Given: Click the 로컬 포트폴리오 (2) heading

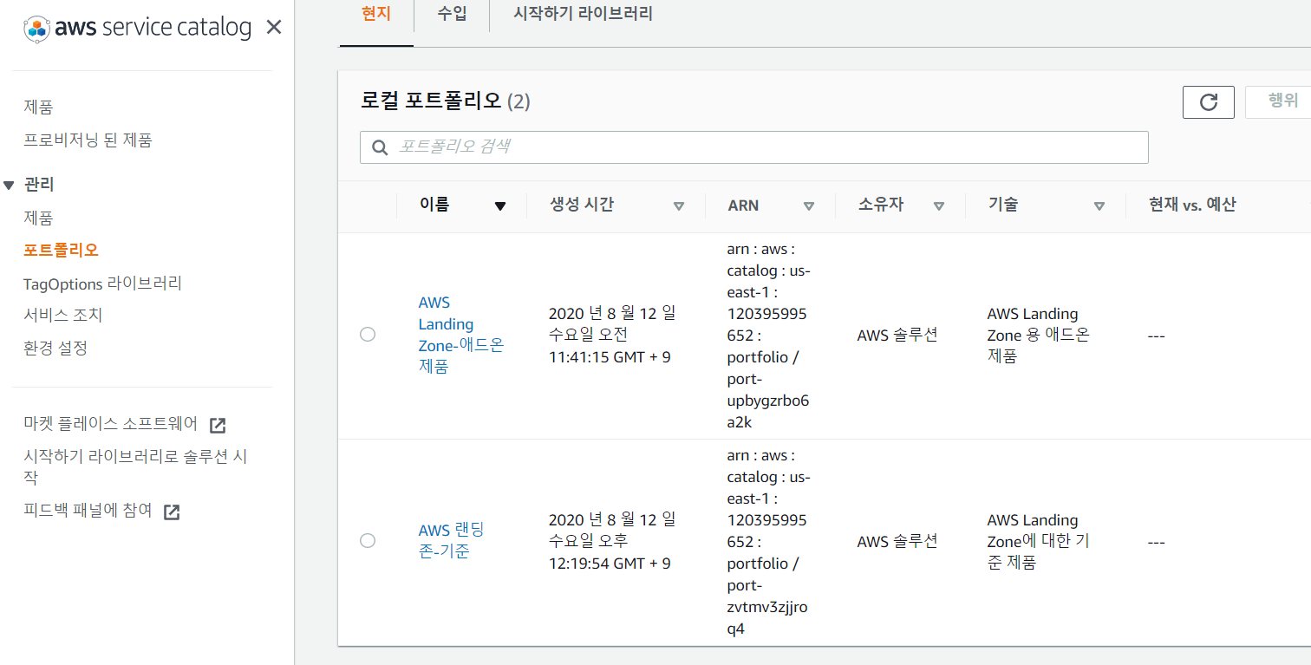Looking at the screenshot, I should (x=445, y=101).
